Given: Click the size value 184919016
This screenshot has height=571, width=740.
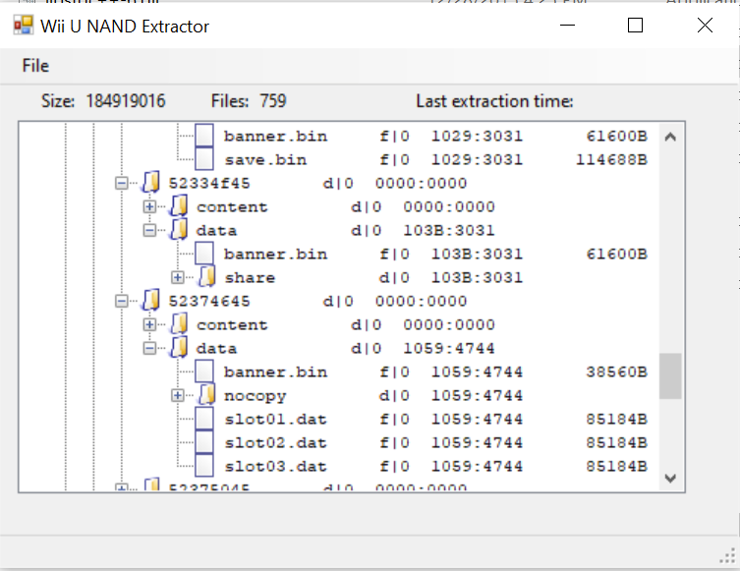Looking at the screenshot, I should 126,101.
